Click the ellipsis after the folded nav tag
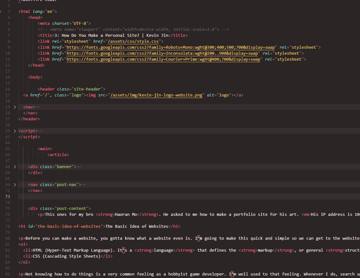The image size is (360, 278). coord(38,107)
